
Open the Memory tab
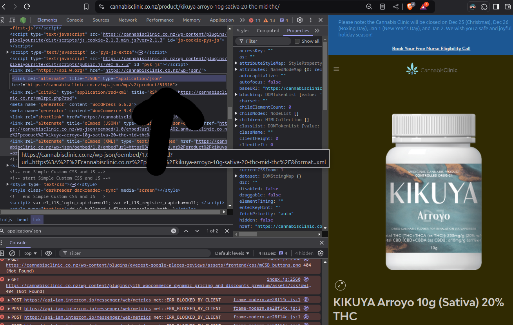pos(191,20)
